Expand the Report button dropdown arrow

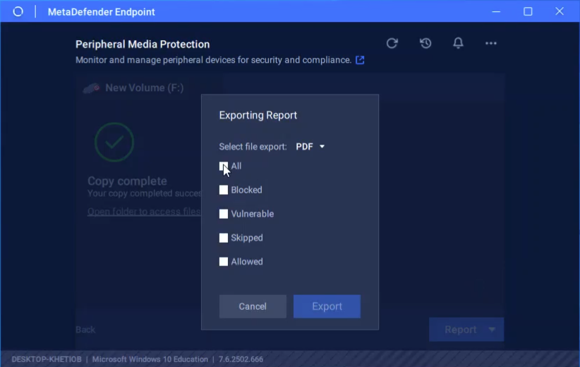pos(492,330)
